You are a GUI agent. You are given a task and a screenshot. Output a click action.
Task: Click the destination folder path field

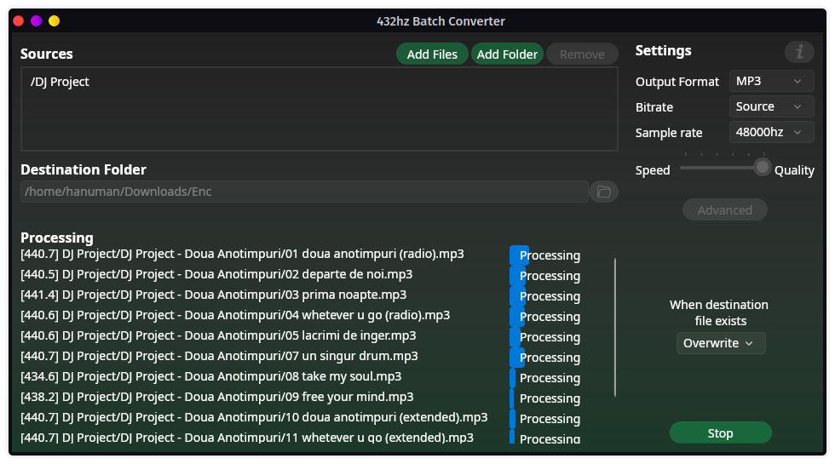point(304,192)
